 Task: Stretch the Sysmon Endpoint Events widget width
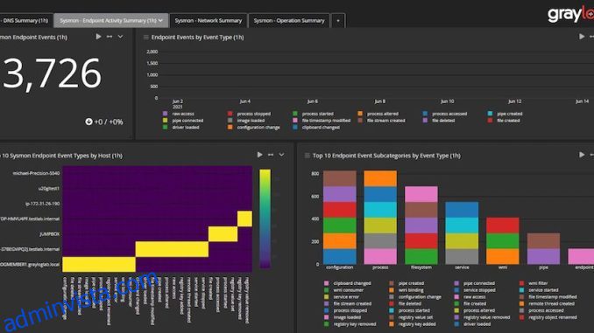pos(110,37)
